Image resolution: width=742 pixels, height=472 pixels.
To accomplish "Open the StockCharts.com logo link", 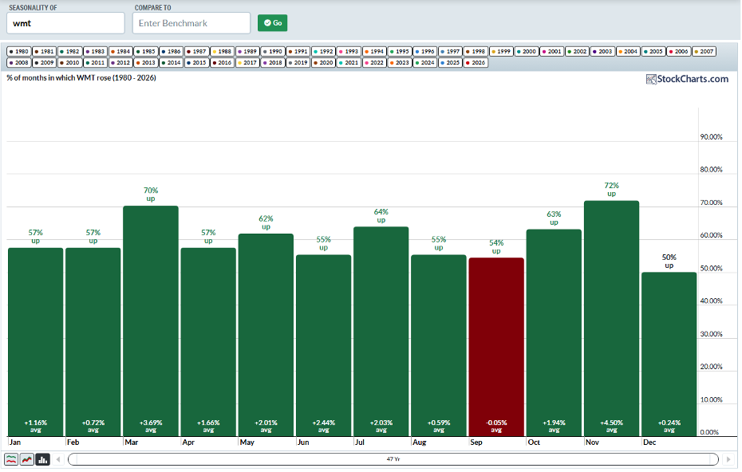I will pos(687,79).
